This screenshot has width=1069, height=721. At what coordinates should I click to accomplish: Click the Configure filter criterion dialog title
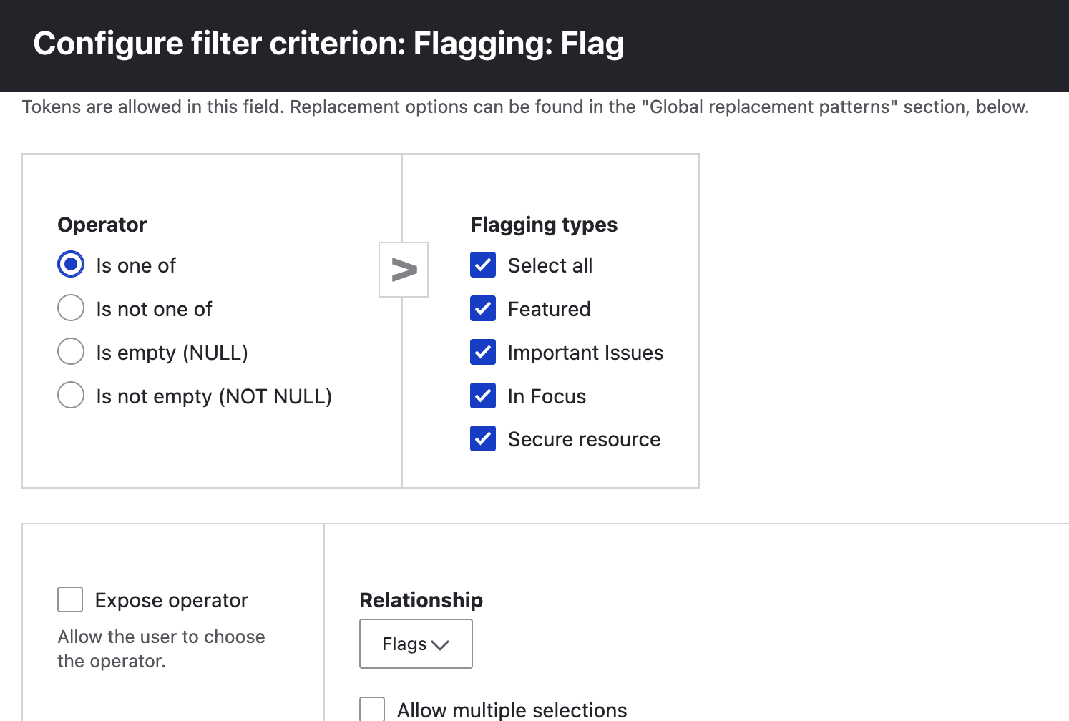coord(328,44)
